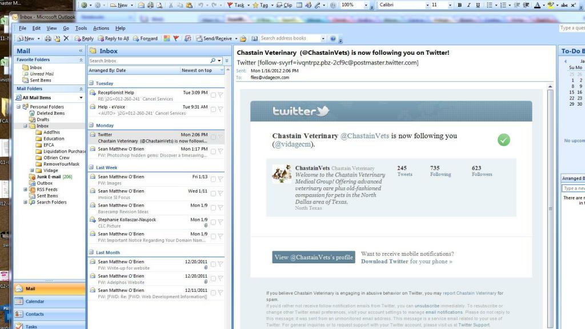The image size is (585, 329).
Task: Click the Print icon in Outlook toolbar
Action: [48, 38]
